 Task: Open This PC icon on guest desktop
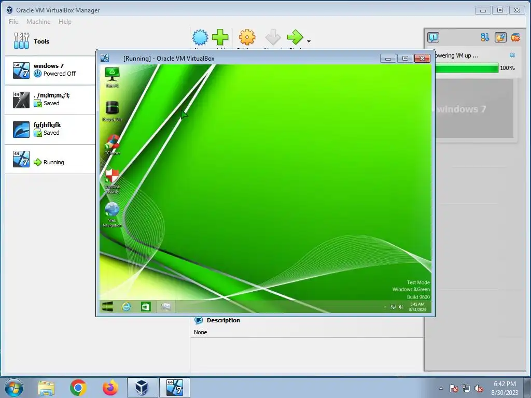click(112, 78)
